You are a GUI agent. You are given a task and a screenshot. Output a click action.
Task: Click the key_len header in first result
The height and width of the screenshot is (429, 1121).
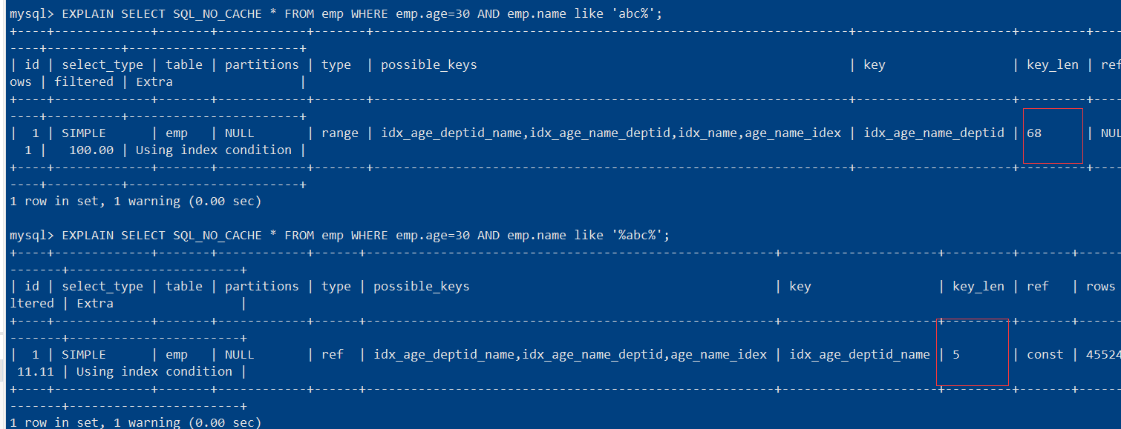coord(1053,65)
